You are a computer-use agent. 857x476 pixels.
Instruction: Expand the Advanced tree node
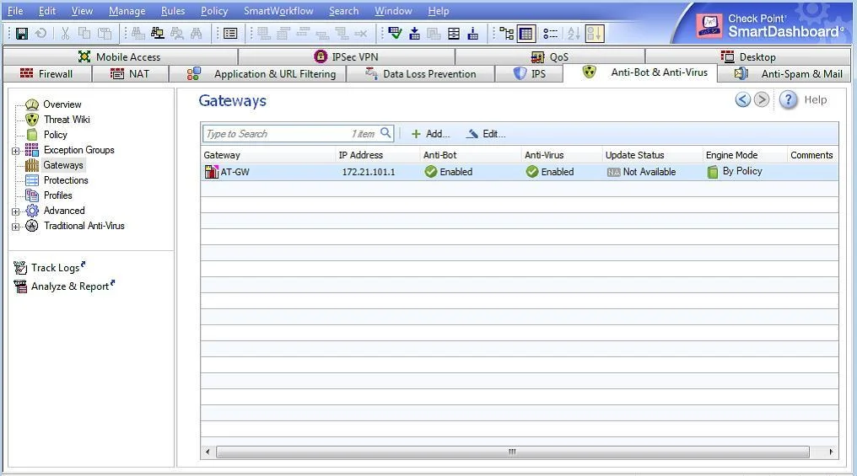coord(15,211)
